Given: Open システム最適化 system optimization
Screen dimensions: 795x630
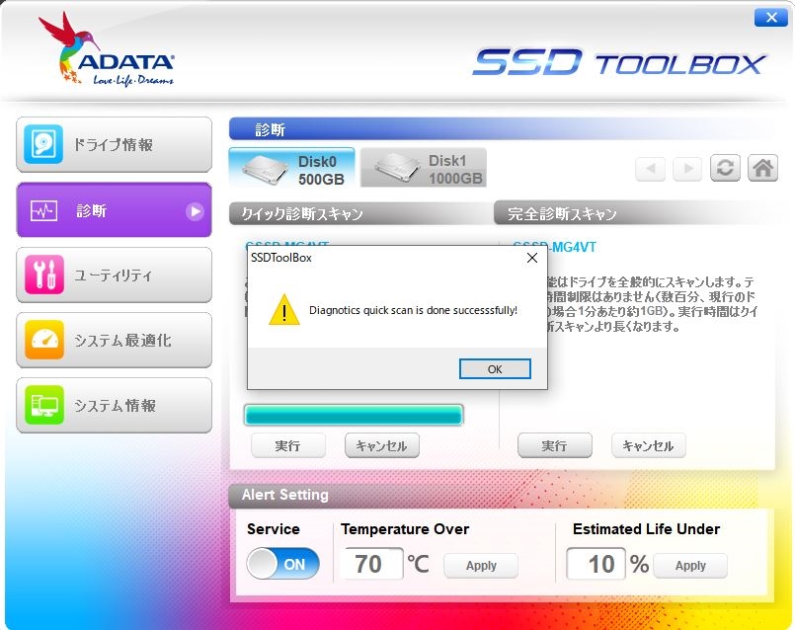Looking at the screenshot, I should click(115, 340).
